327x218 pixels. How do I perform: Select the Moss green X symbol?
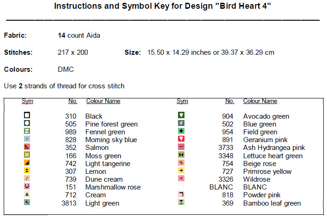[27, 155]
